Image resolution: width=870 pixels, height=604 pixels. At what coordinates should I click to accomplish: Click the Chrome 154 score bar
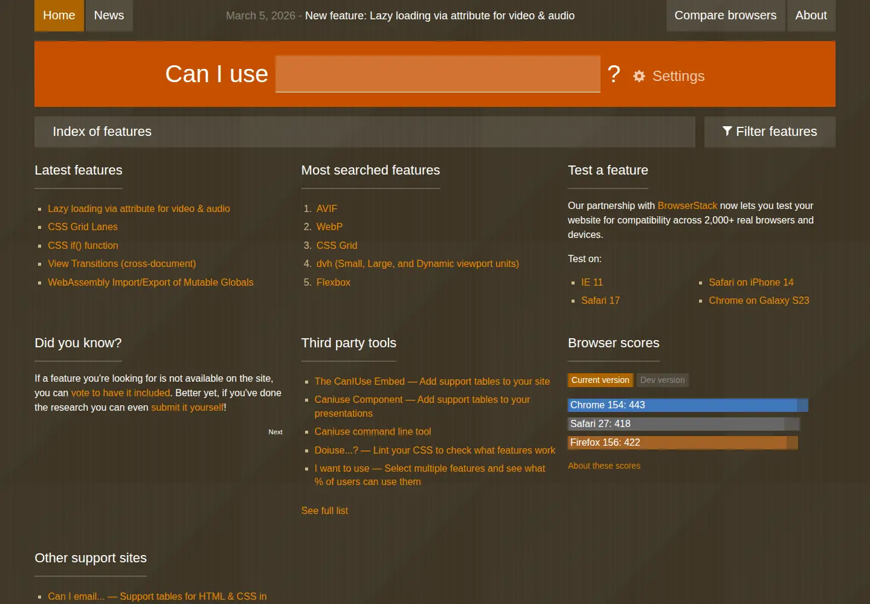[688, 405]
